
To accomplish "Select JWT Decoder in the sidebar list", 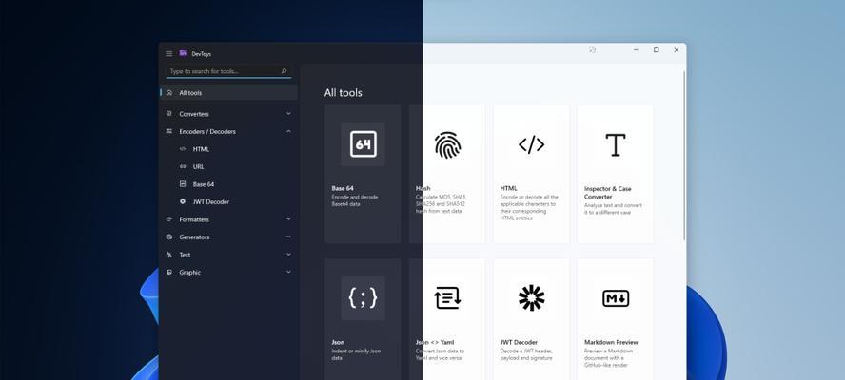I will (x=210, y=201).
